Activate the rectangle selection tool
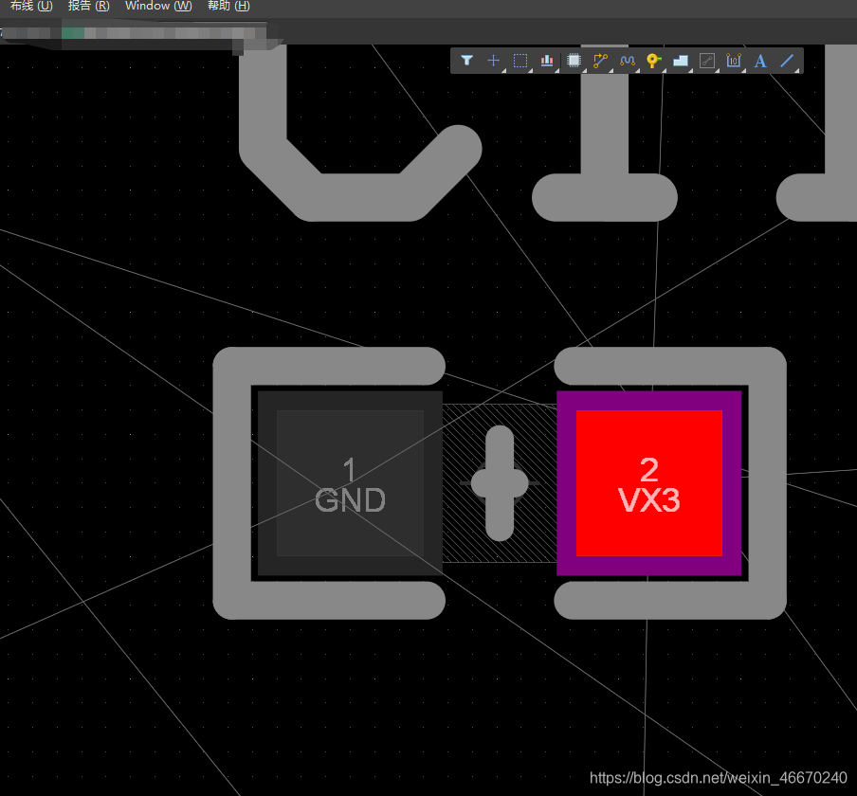857x796 pixels. coord(520,61)
